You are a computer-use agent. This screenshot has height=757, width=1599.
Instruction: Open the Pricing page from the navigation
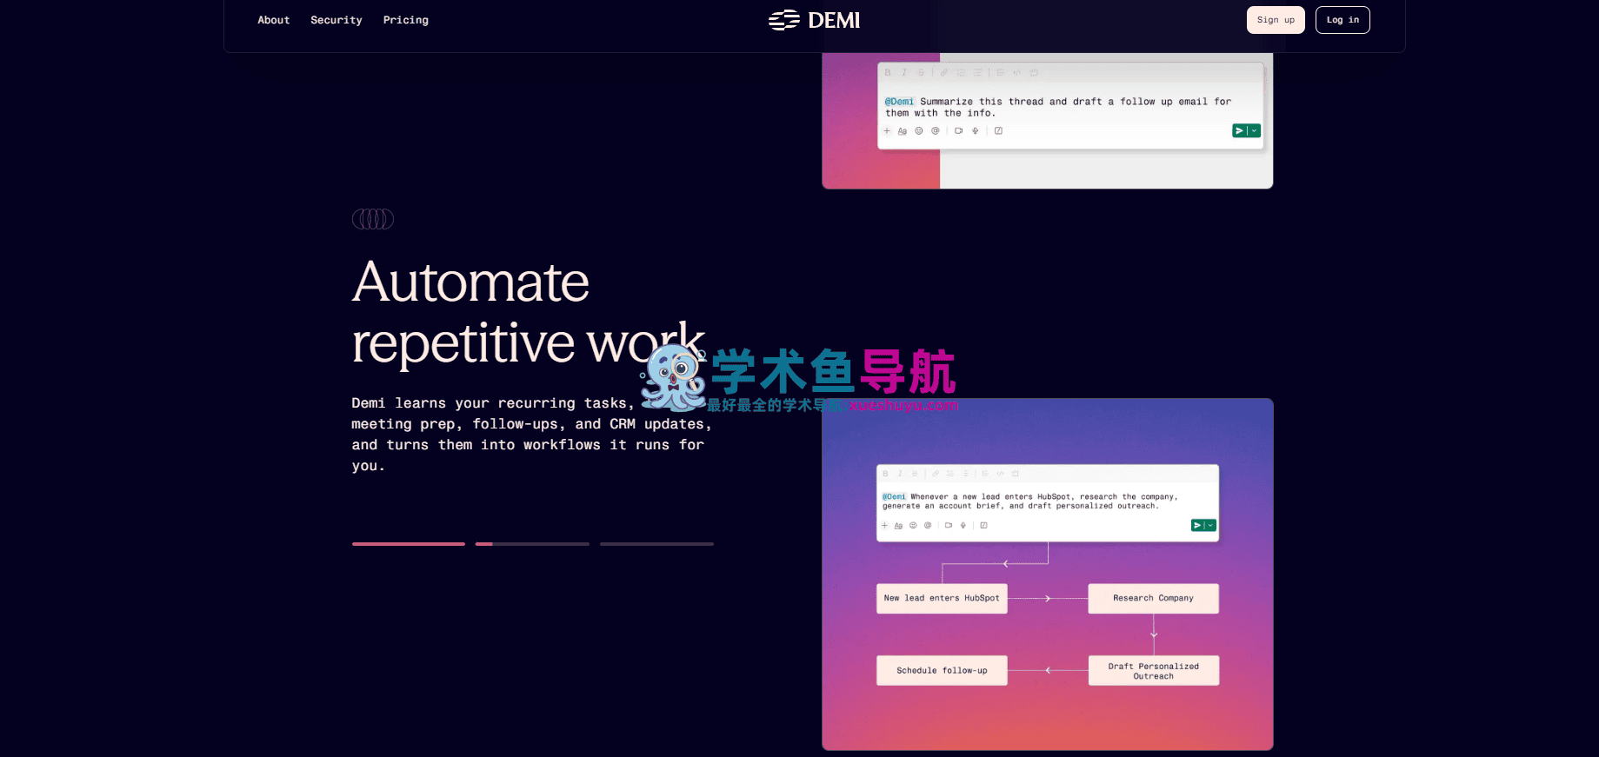pyautogui.click(x=406, y=20)
